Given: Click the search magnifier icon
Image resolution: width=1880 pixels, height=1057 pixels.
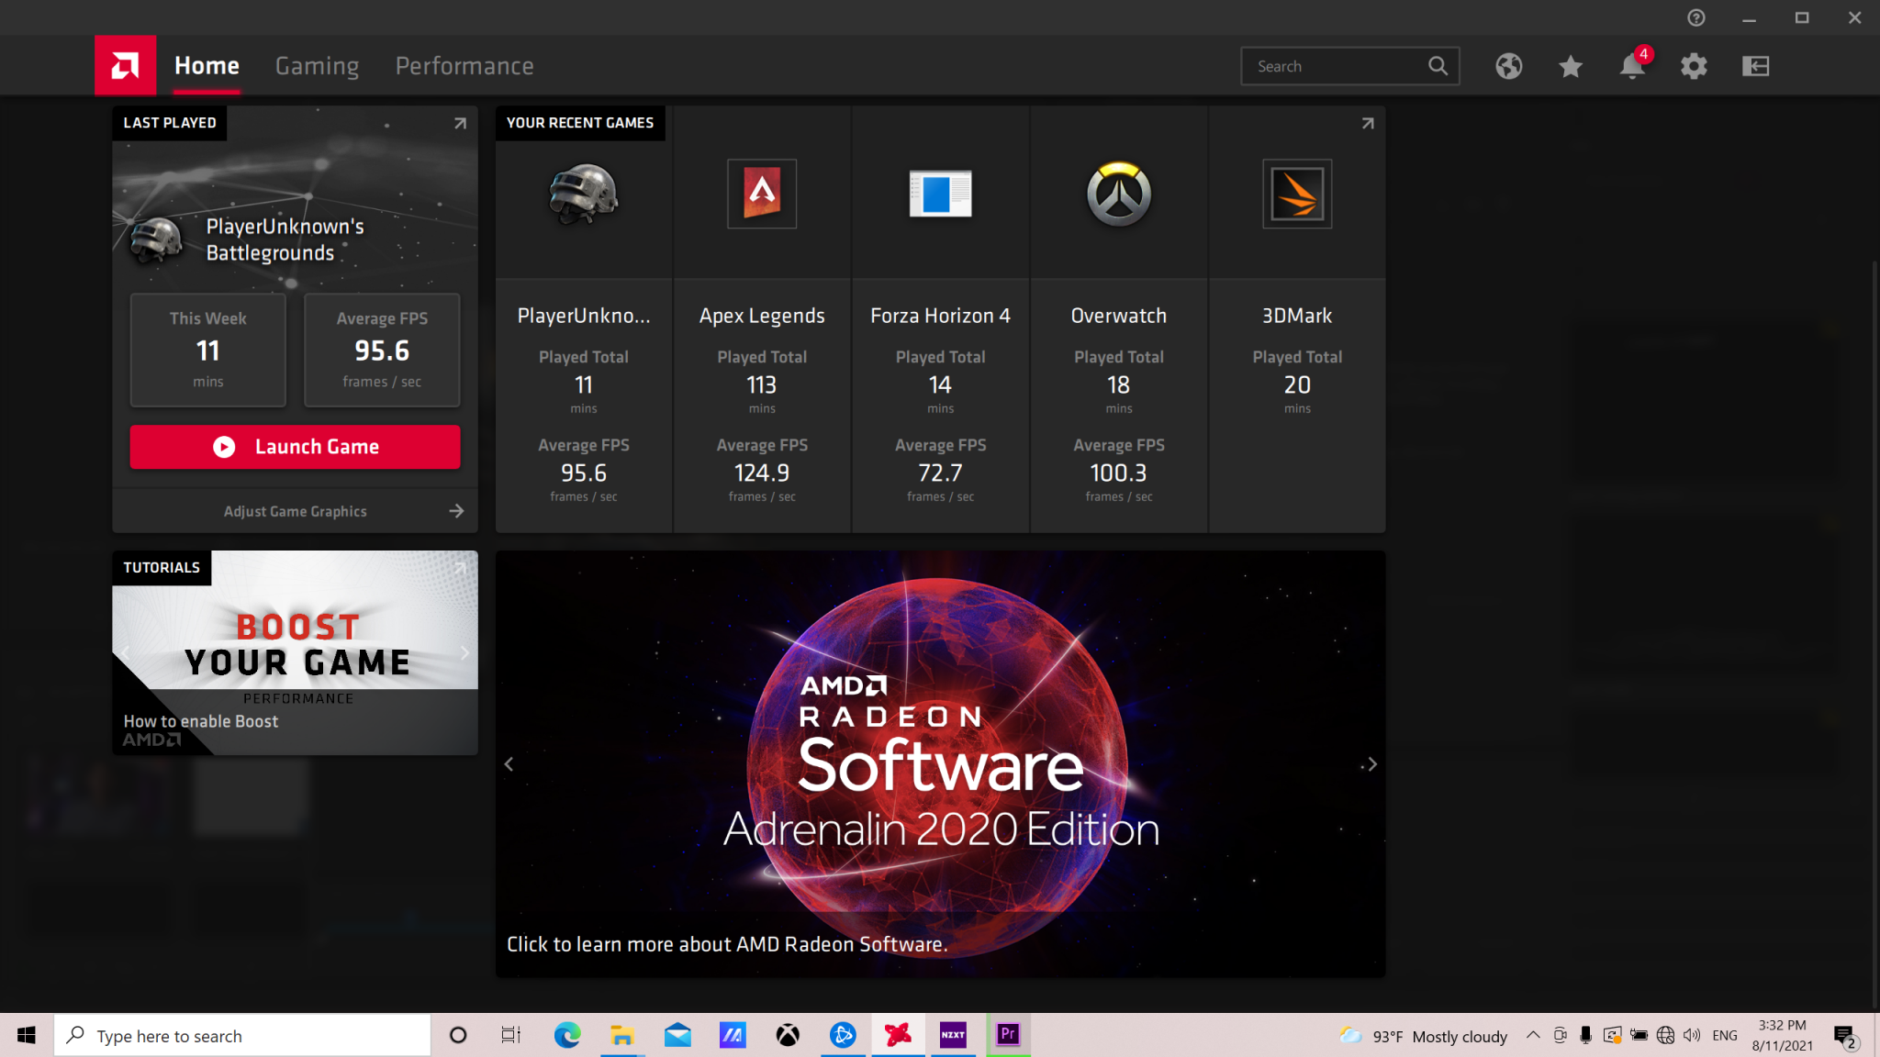Looking at the screenshot, I should 1438,66.
